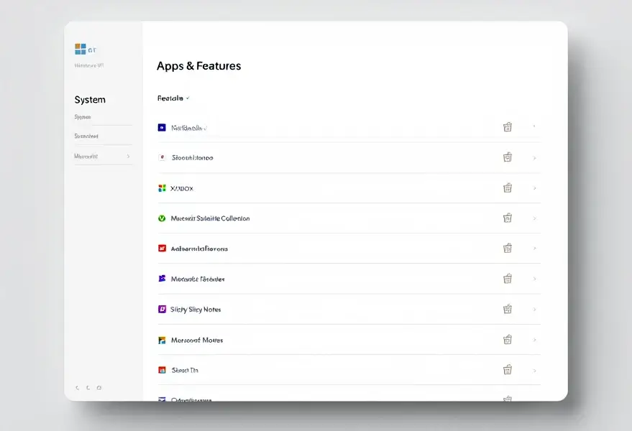Select the Morscoof Mooes app name

coord(197,340)
